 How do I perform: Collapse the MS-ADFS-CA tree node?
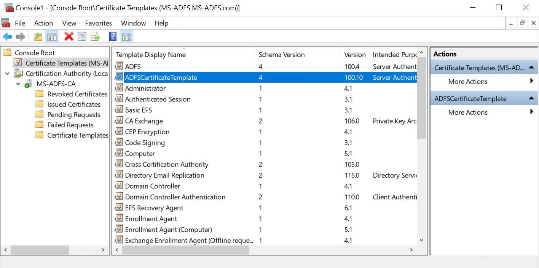18,84
